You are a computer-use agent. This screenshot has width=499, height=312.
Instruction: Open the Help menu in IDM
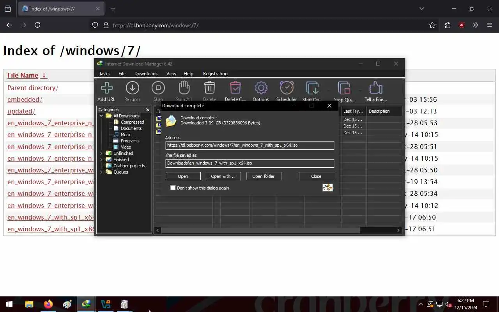tap(188, 74)
